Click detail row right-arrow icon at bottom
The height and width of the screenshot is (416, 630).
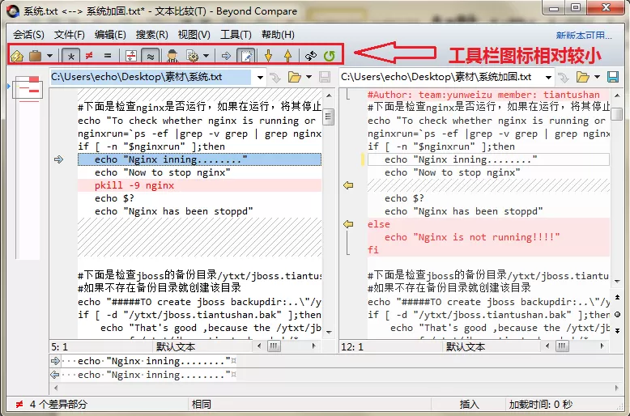point(55,361)
